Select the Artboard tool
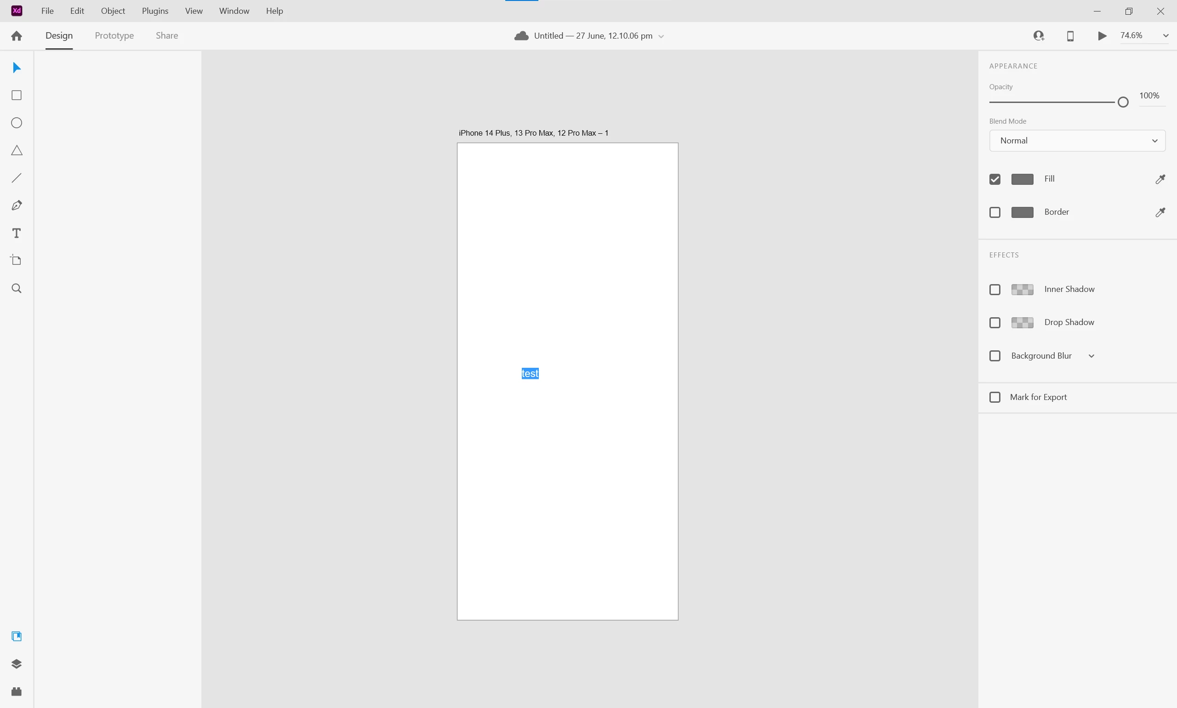Viewport: 1177px width, 708px height. pos(17,261)
